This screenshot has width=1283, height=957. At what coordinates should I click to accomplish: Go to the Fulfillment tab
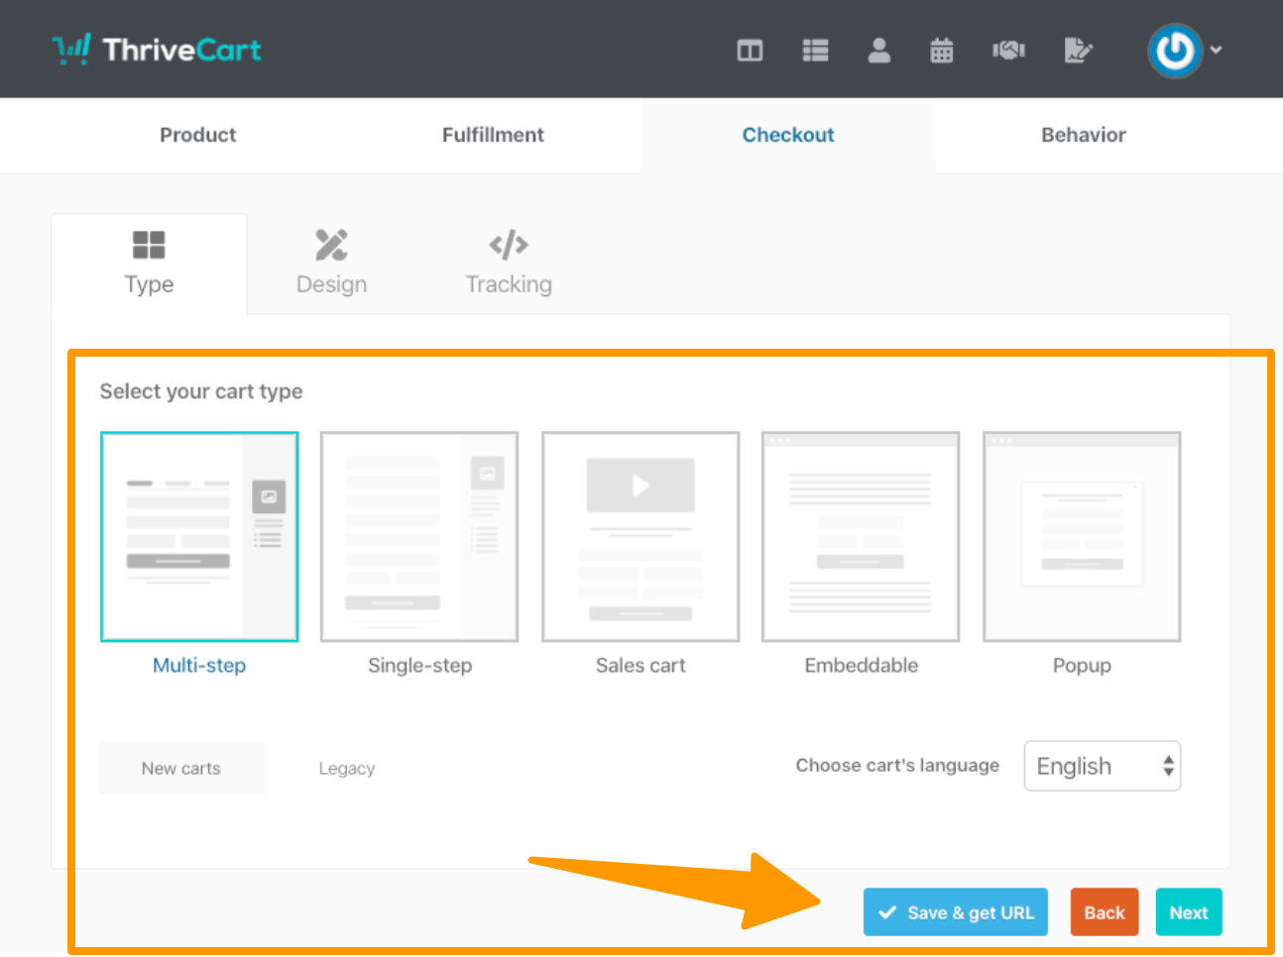[x=493, y=135]
